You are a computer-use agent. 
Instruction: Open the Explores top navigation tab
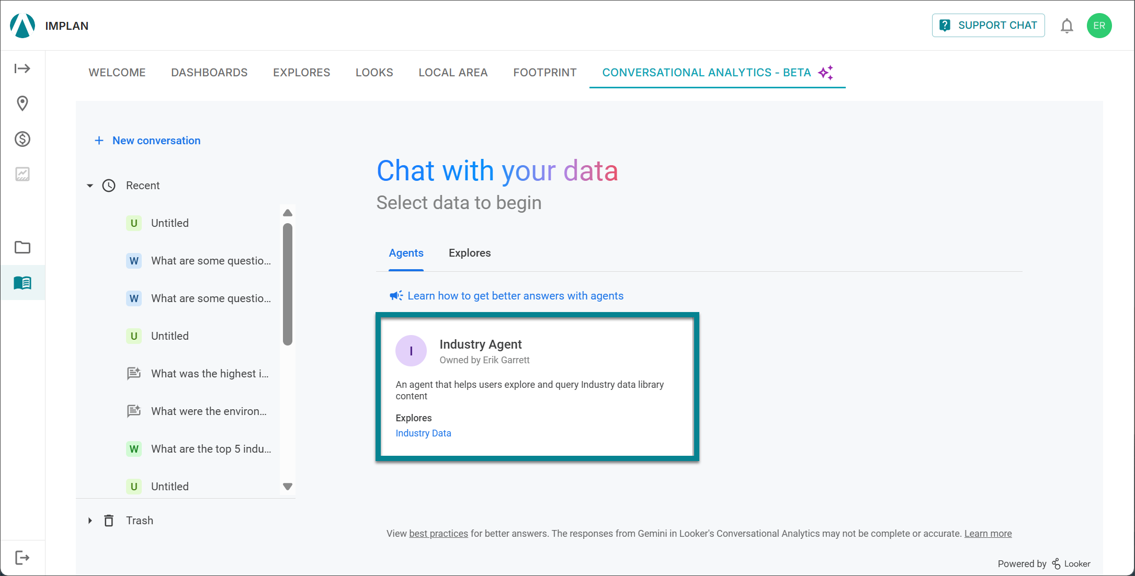click(302, 73)
